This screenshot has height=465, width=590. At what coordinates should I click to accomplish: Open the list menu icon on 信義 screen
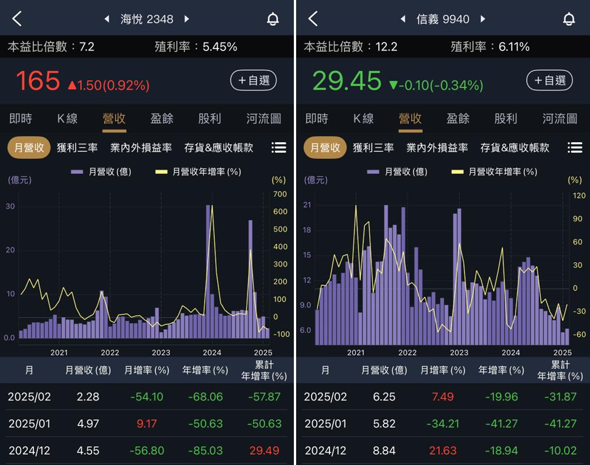(575, 148)
